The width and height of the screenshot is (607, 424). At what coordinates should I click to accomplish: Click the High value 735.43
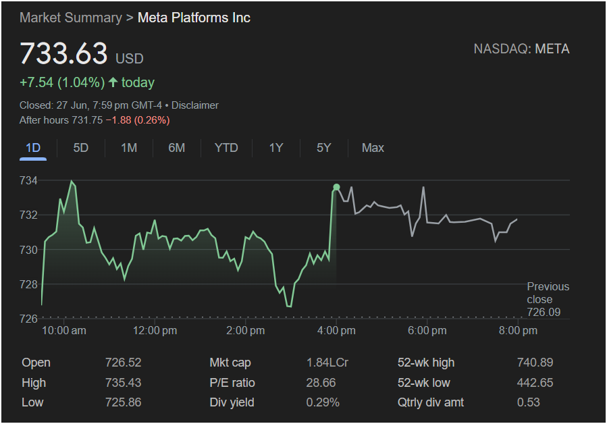(123, 383)
